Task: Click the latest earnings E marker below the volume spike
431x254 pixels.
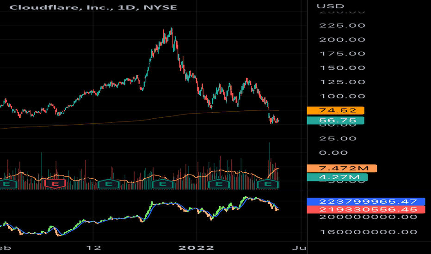Action: click(x=268, y=184)
